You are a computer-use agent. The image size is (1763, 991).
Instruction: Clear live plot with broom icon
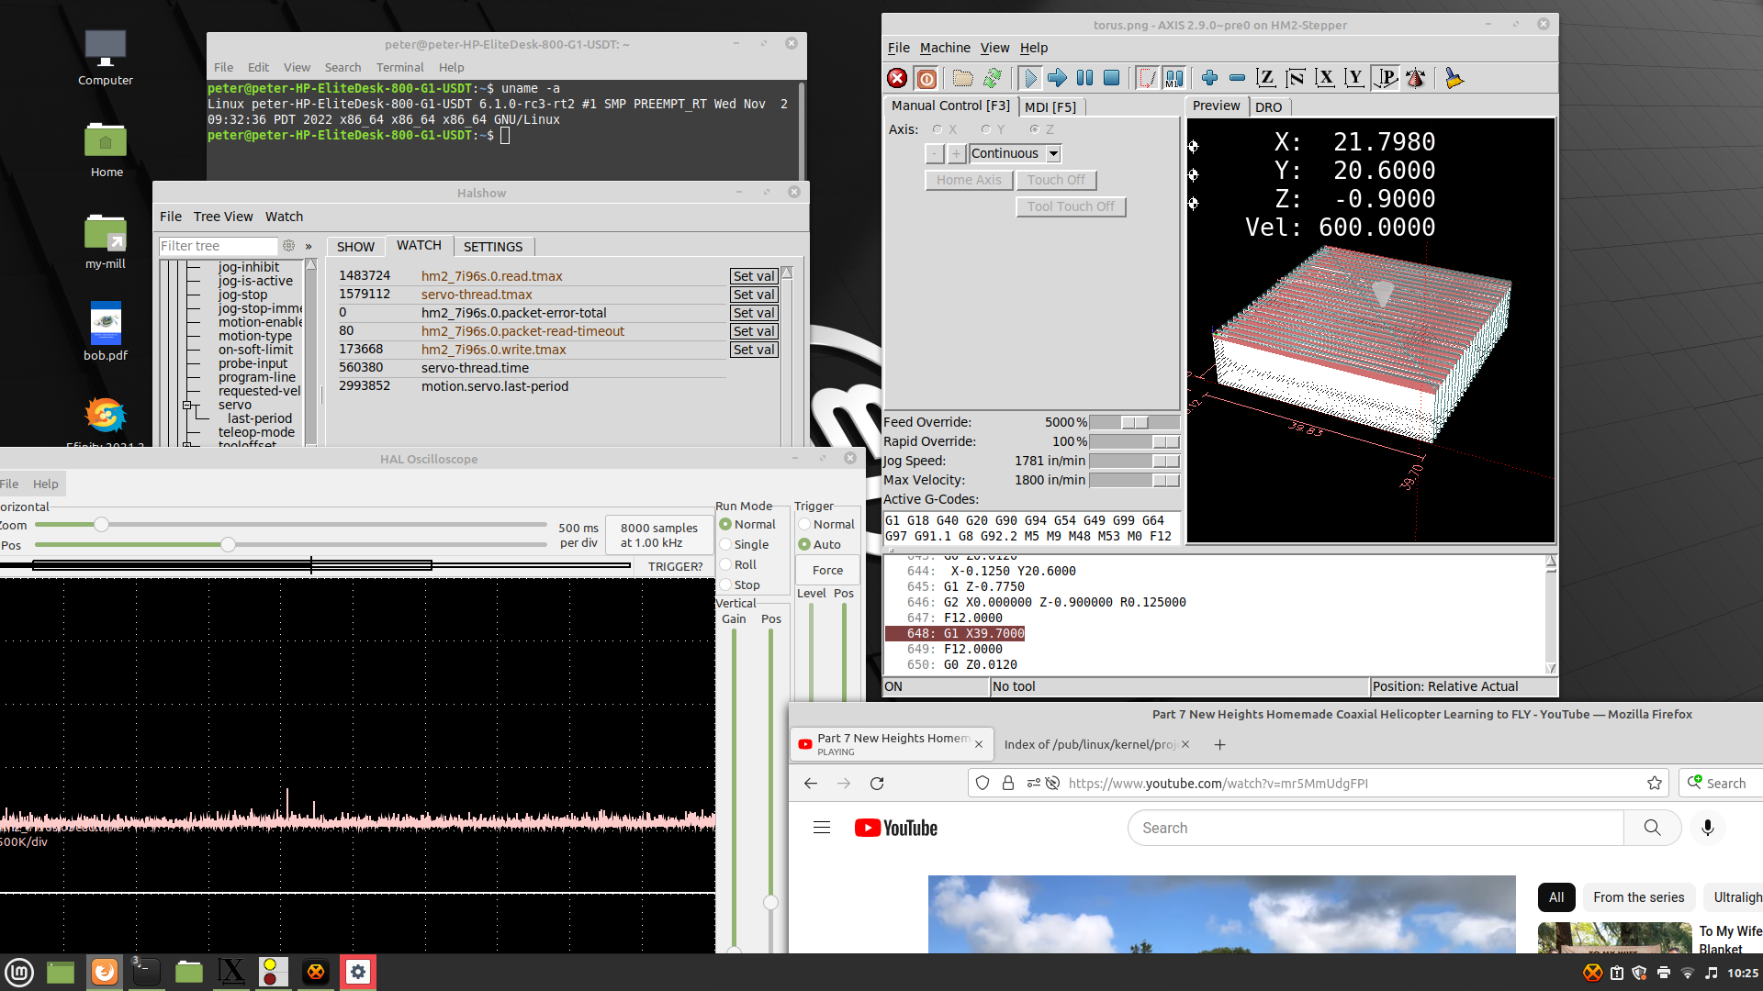pos(1454,79)
